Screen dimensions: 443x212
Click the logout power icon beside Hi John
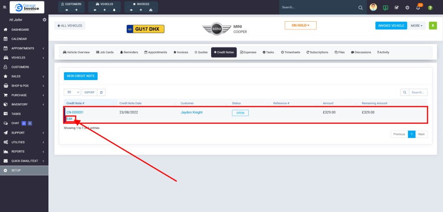point(45,20)
